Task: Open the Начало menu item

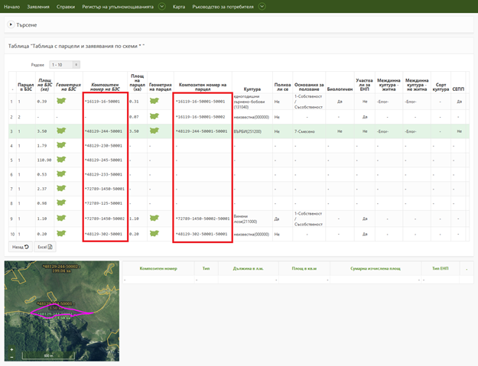Action: point(12,6)
